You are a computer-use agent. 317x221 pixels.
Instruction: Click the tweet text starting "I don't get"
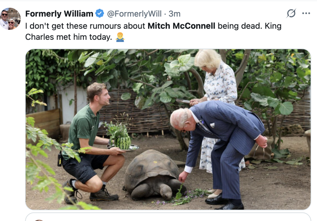coord(153,32)
